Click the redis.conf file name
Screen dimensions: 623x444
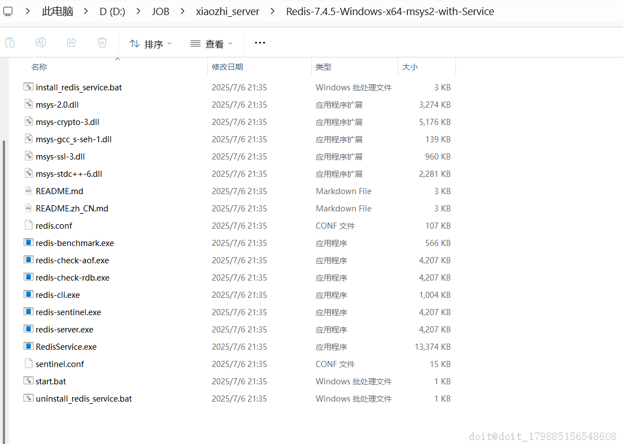point(54,226)
